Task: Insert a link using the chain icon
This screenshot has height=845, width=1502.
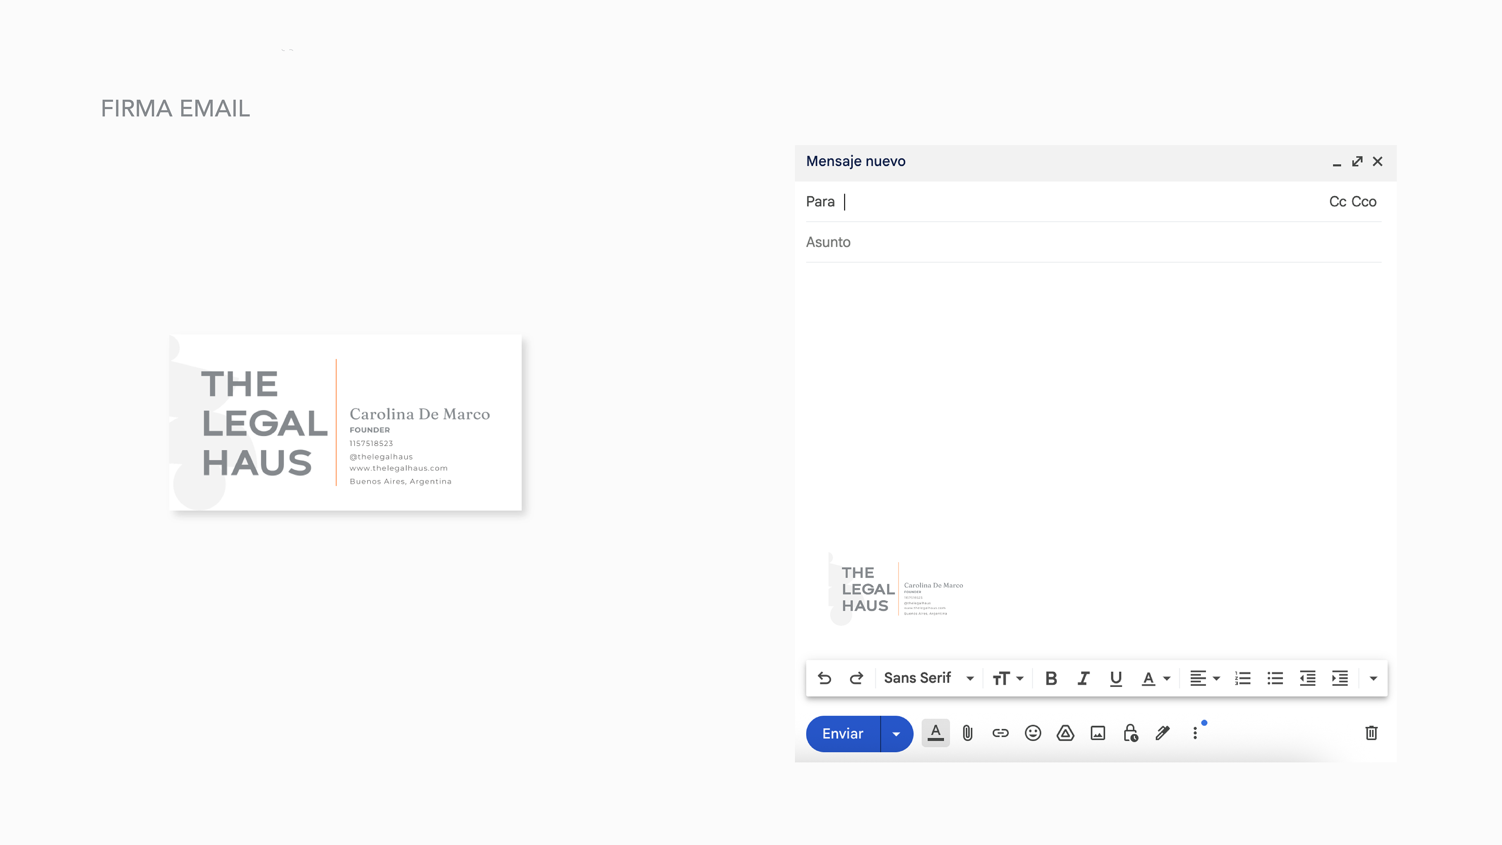Action: [x=1000, y=733]
